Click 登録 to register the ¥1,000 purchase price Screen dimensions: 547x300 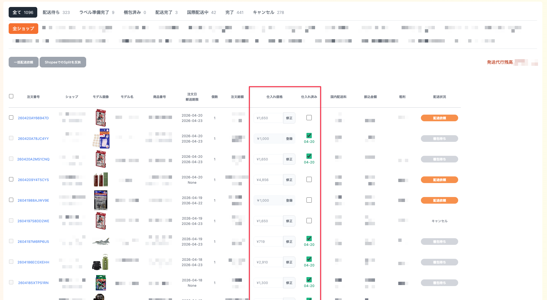289,138
